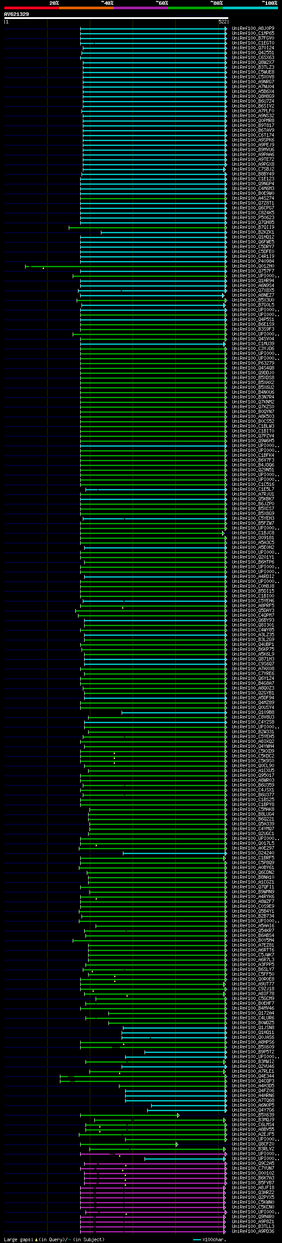282x1243 pixels.
Task: Open hit UniRef100_Q9NGP4
Action: 252,184
